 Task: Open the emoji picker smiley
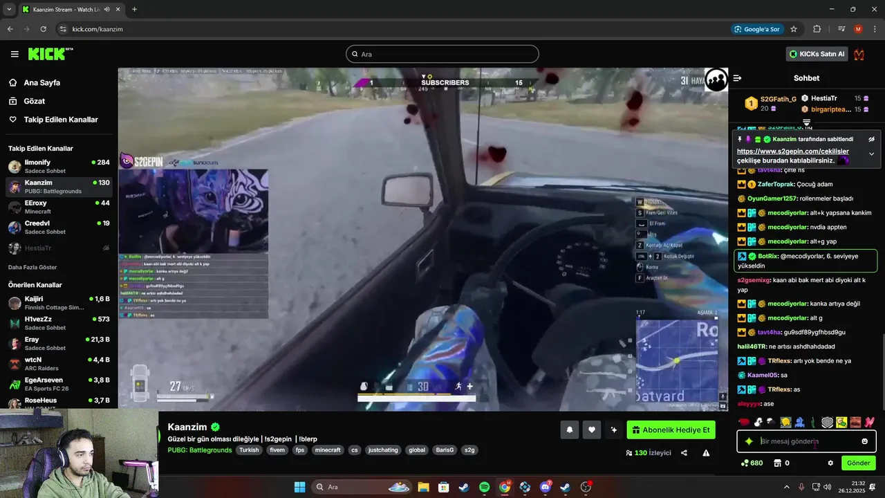[x=864, y=441]
